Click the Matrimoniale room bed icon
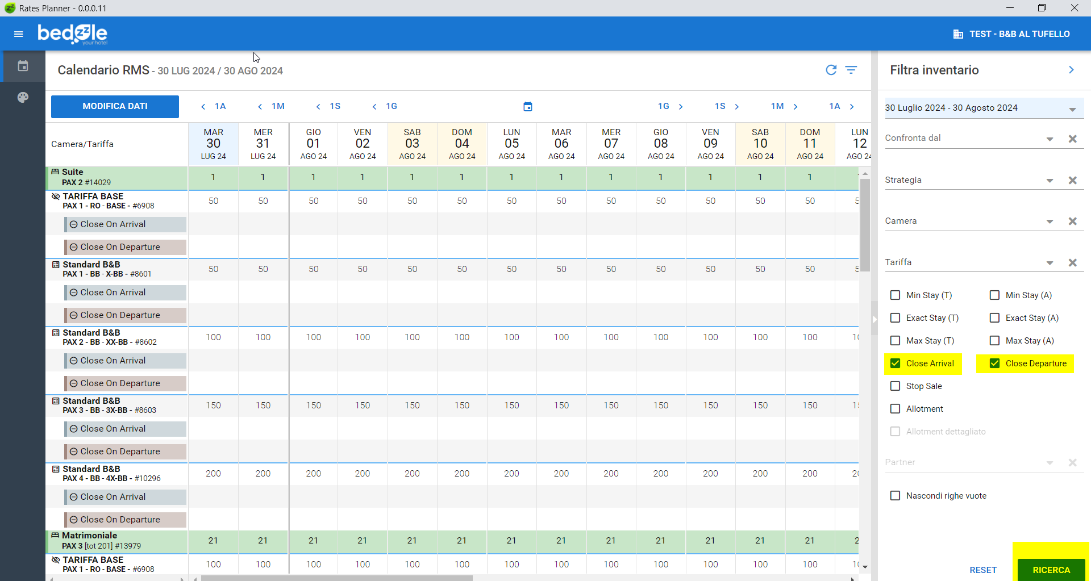 [55, 535]
